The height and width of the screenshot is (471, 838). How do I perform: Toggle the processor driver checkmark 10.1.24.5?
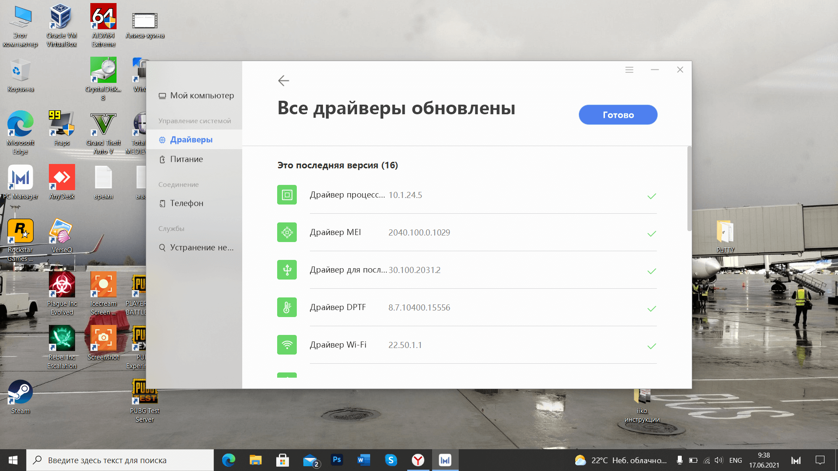coord(652,195)
